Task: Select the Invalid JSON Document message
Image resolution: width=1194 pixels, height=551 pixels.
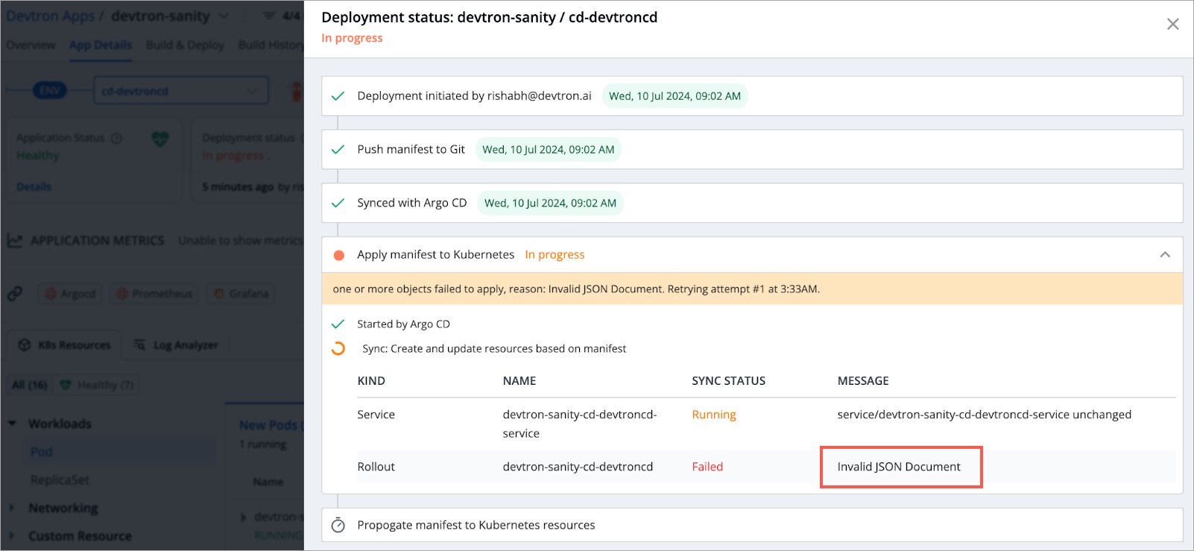Action: (x=899, y=467)
